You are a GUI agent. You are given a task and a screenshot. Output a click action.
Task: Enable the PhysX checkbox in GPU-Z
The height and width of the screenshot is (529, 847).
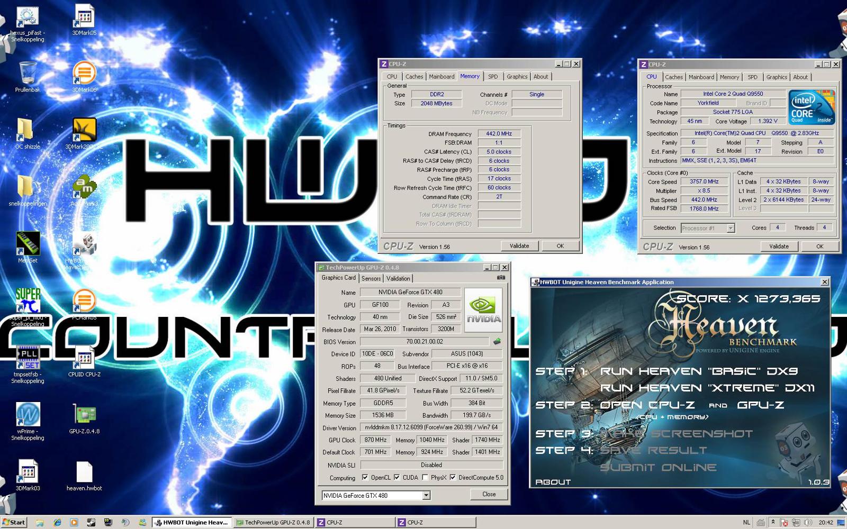pos(425,477)
